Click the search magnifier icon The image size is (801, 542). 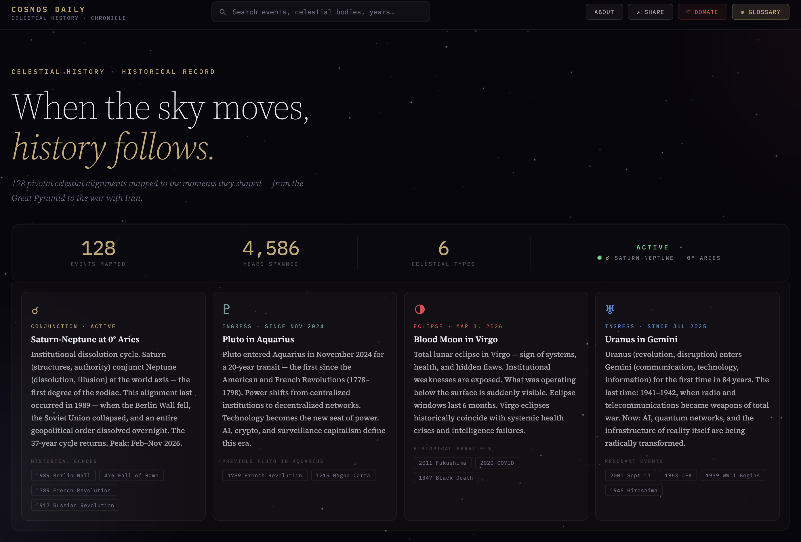(x=223, y=12)
